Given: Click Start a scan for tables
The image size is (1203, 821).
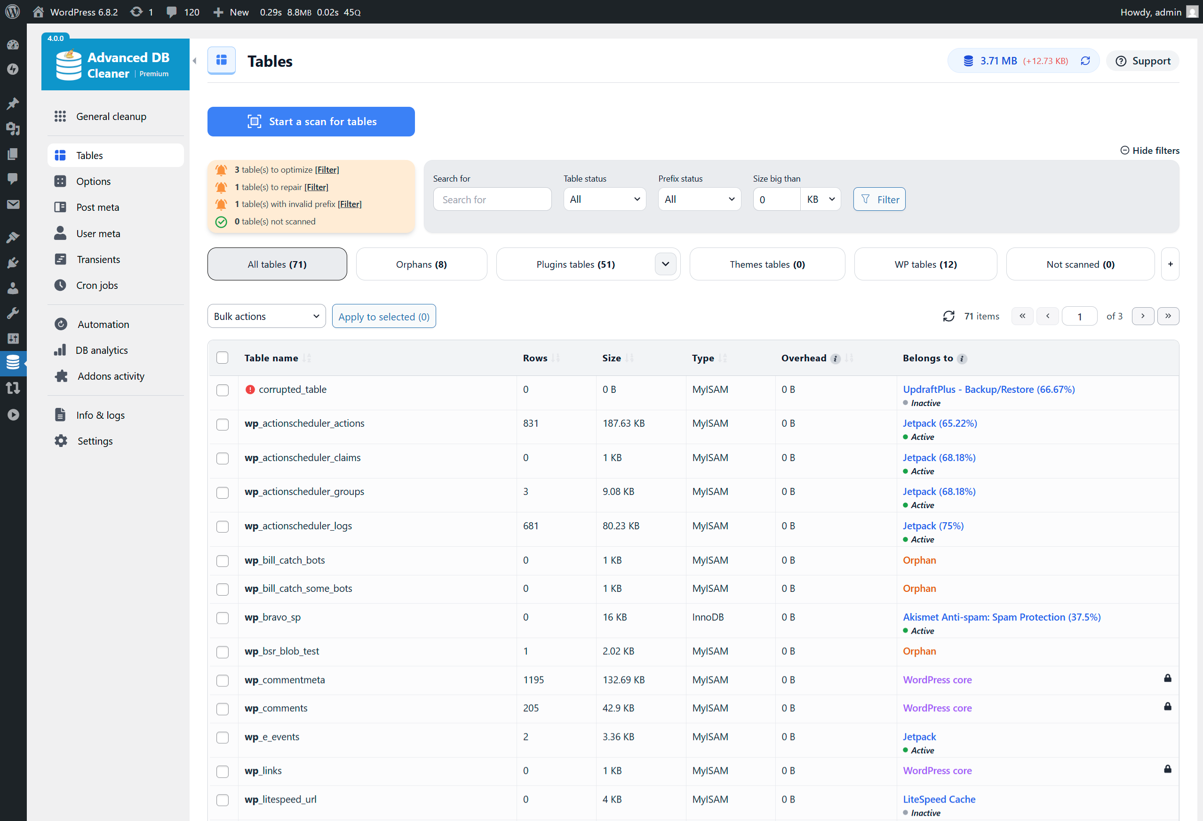Looking at the screenshot, I should click(x=311, y=121).
